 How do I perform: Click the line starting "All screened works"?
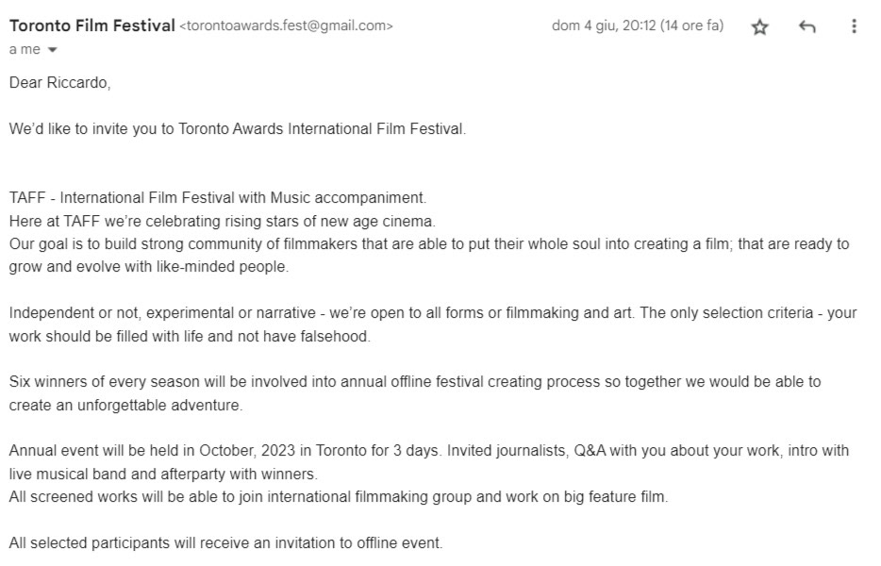pos(339,497)
